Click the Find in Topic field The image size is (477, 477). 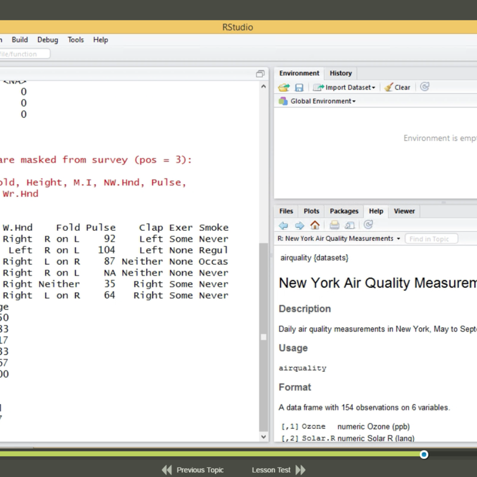431,239
